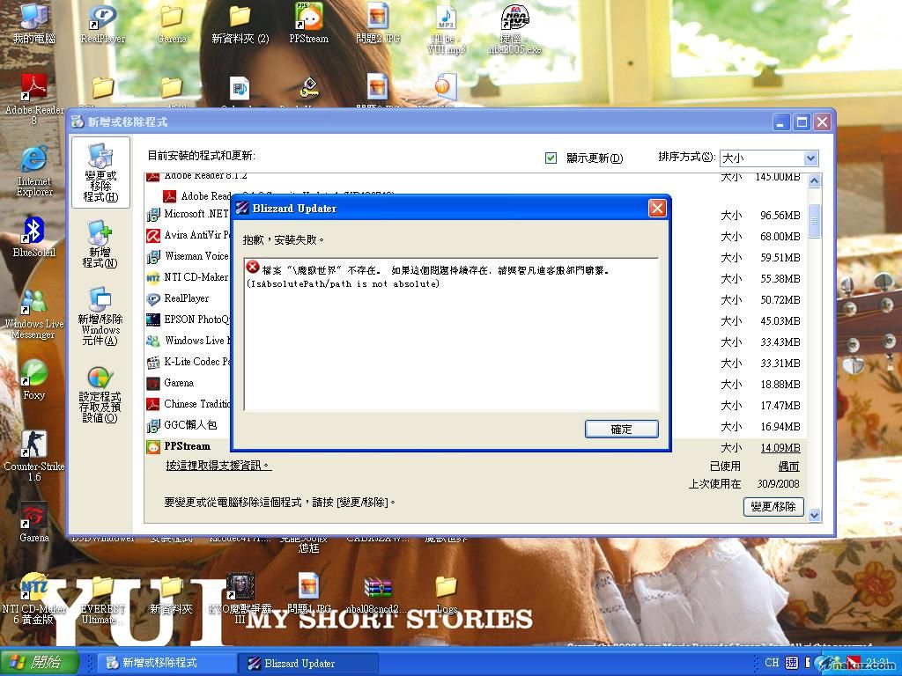The image size is (902, 676).
Task: Click the Microsoft .NET list icon
Action: [x=153, y=215]
